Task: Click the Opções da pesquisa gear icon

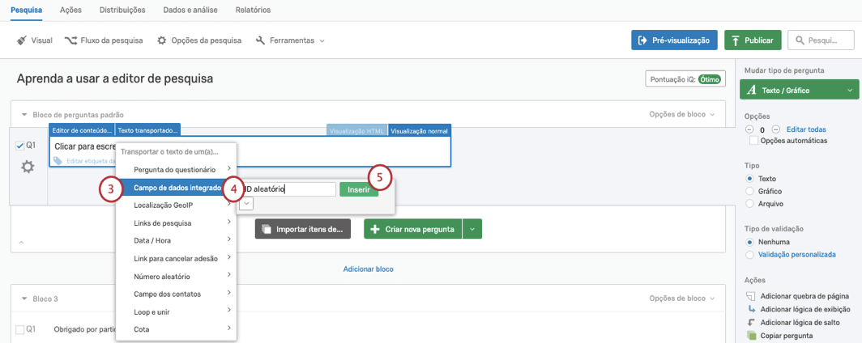Action: click(162, 40)
